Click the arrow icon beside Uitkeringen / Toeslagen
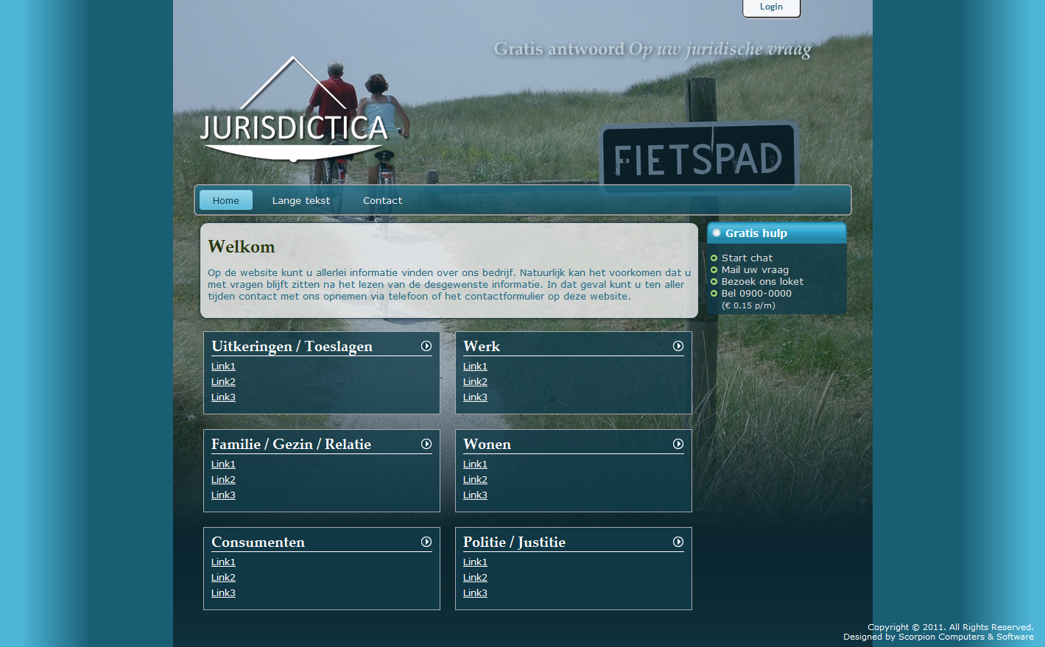 pos(426,346)
